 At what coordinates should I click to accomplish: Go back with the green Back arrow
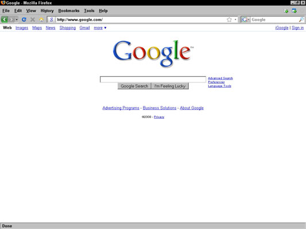click(4, 19)
